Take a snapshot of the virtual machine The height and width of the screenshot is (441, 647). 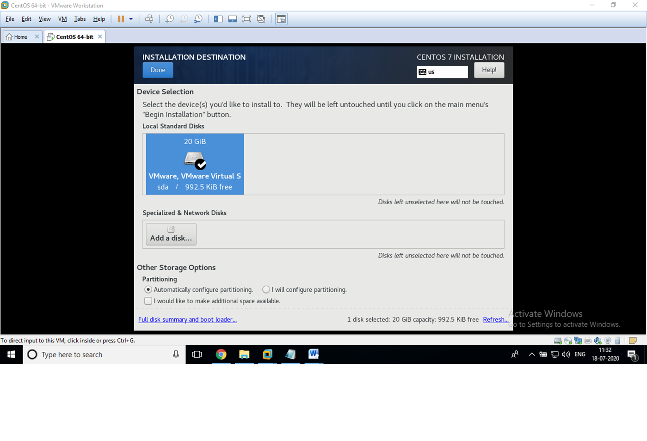click(169, 18)
